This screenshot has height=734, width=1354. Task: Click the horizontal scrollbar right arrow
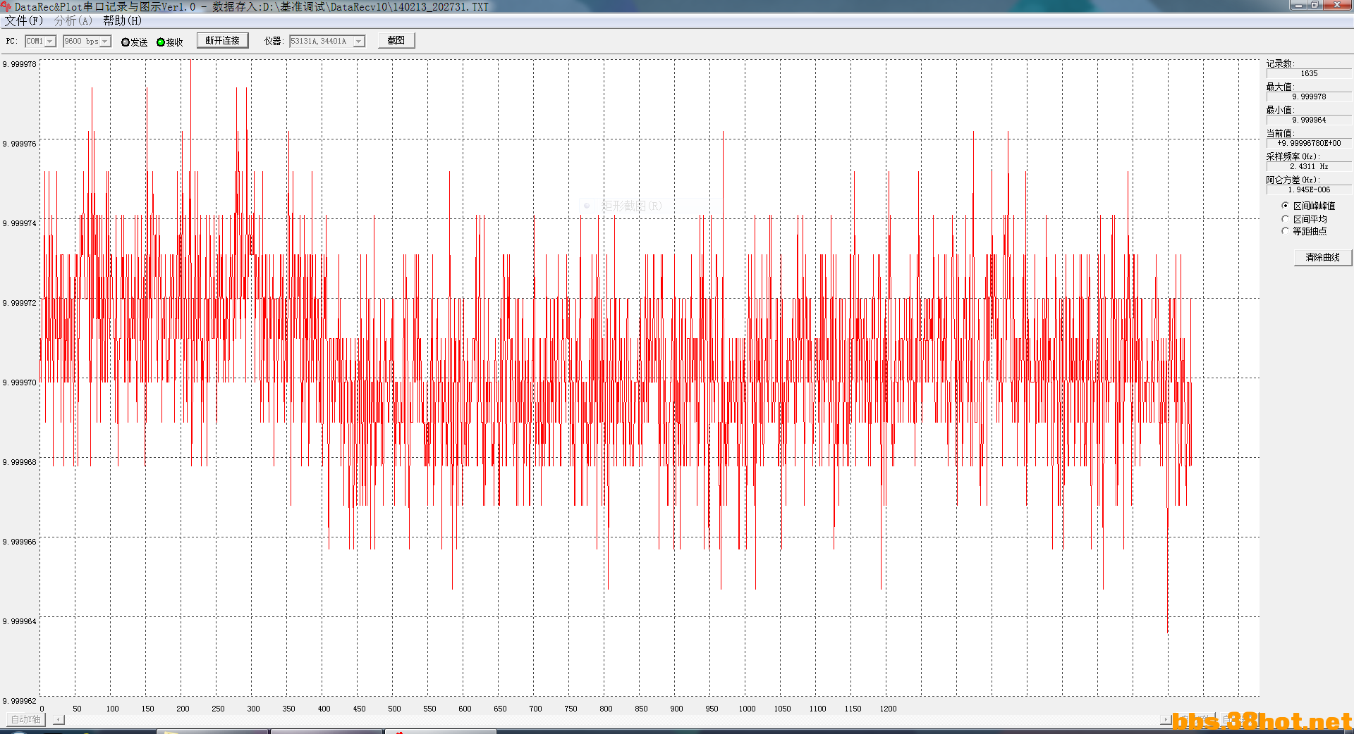point(1166,720)
